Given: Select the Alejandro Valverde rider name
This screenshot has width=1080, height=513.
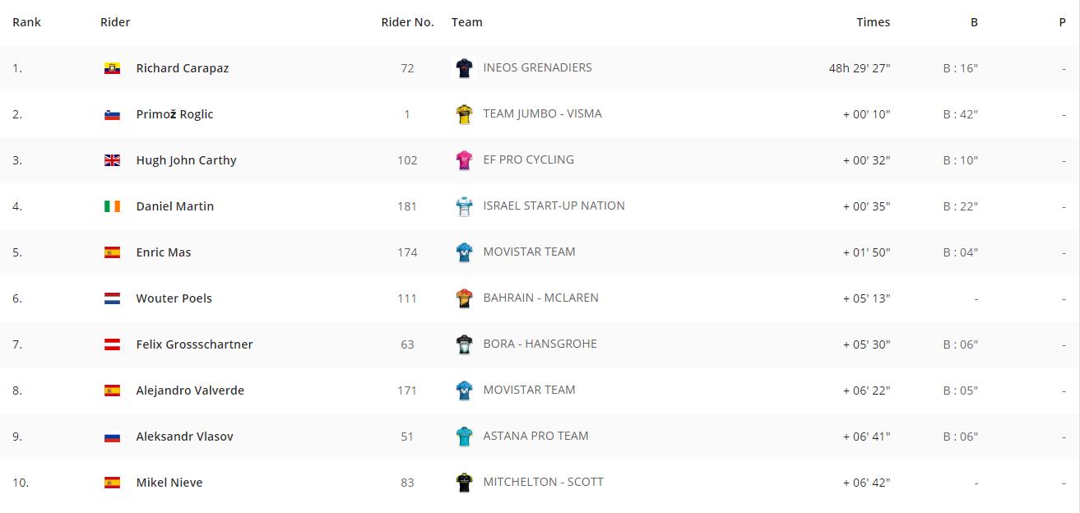Looking at the screenshot, I should pos(190,391).
